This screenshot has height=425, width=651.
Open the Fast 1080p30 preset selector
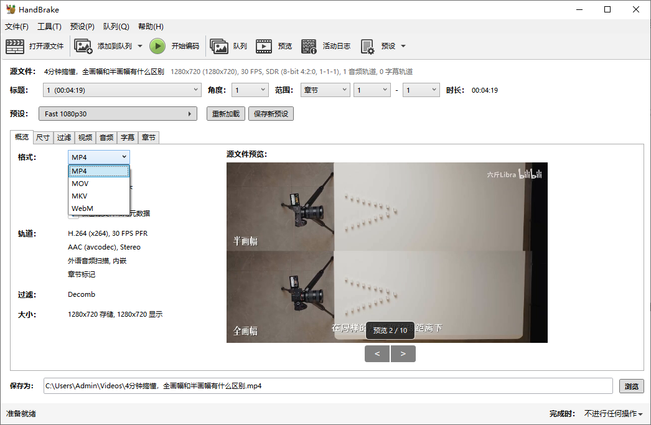(118, 114)
